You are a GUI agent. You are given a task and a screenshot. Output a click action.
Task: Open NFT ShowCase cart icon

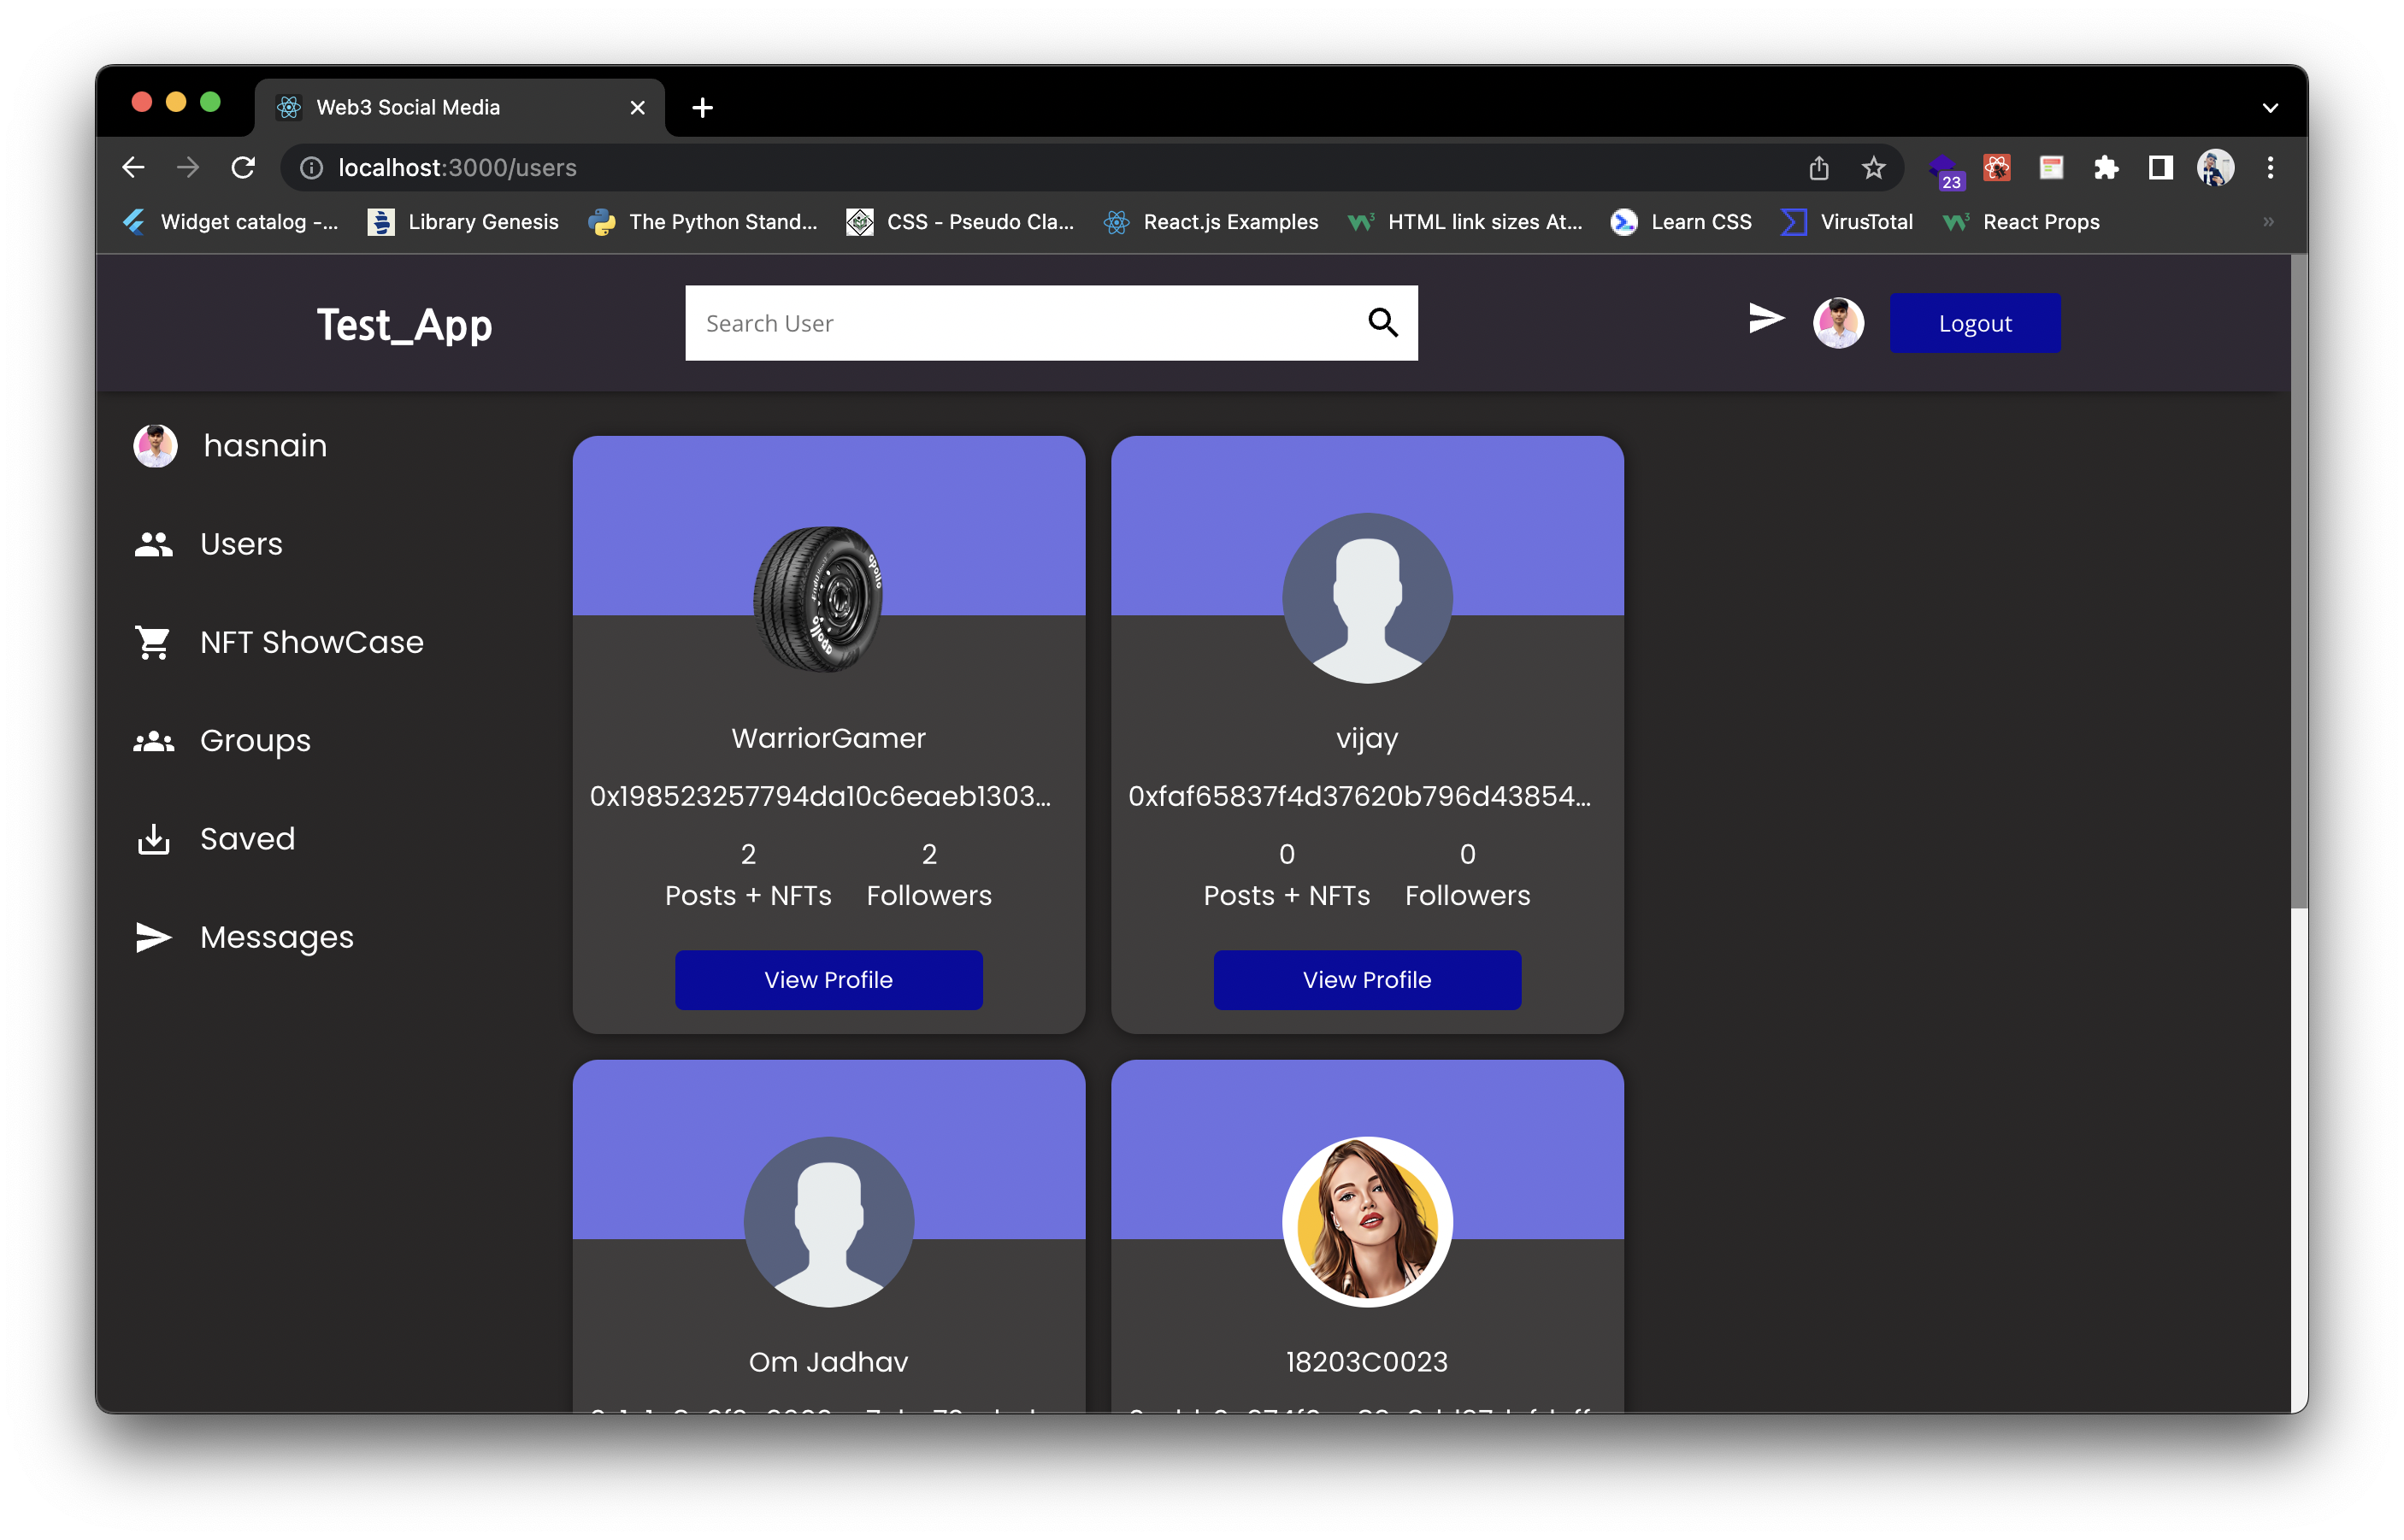pyautogui.click(x=154, y=642)
